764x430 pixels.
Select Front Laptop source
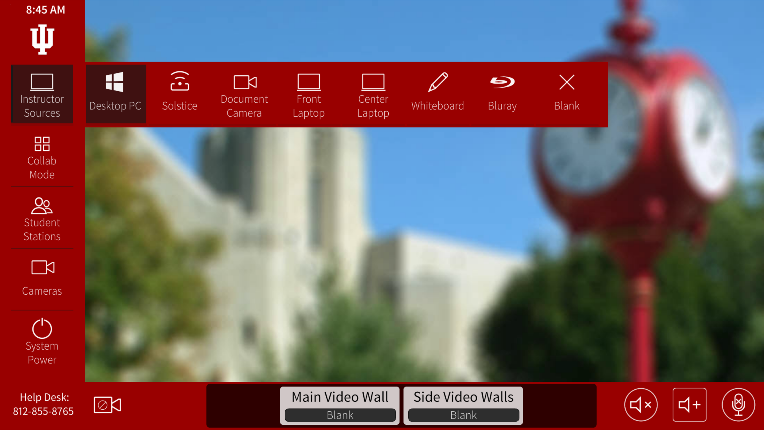pyautogui.click(x=309, y=94)
